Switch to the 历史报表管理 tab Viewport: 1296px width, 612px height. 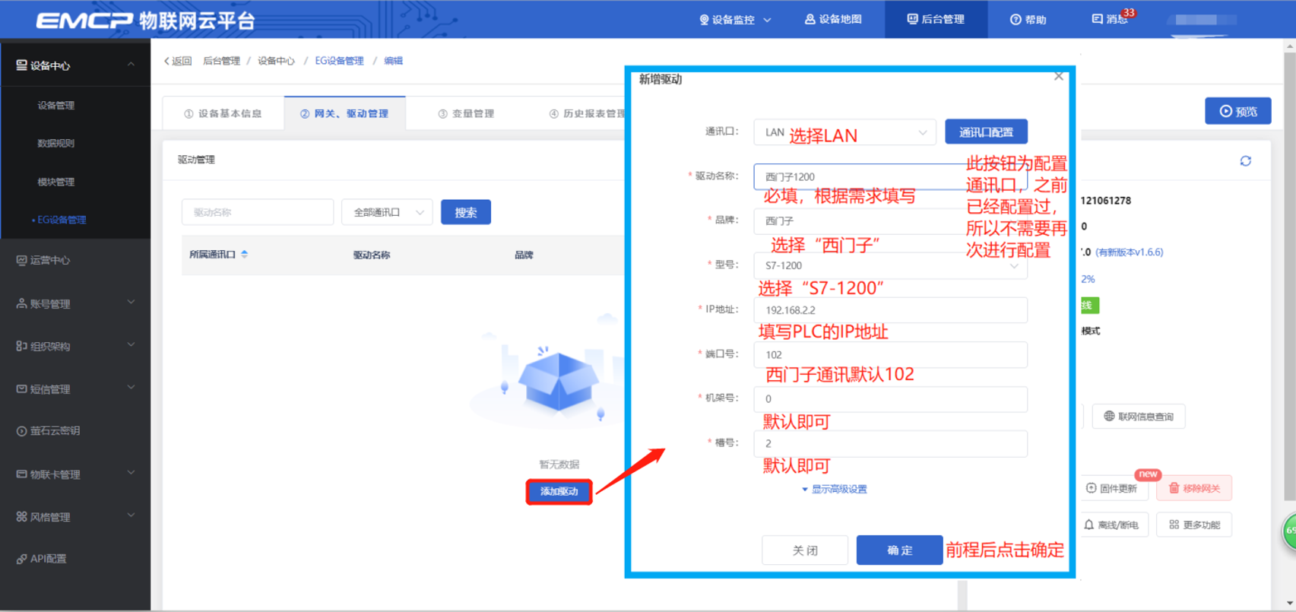tap(586, 113)
